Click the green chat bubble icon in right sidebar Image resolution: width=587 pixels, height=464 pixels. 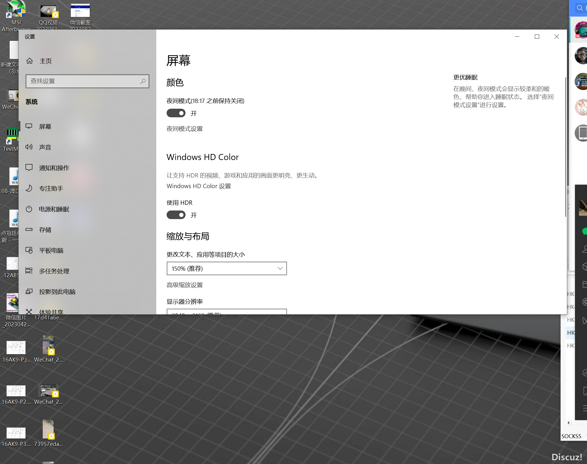tap(584, 231)
